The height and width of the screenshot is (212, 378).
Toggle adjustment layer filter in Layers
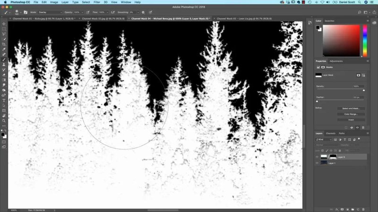(340, 139)
